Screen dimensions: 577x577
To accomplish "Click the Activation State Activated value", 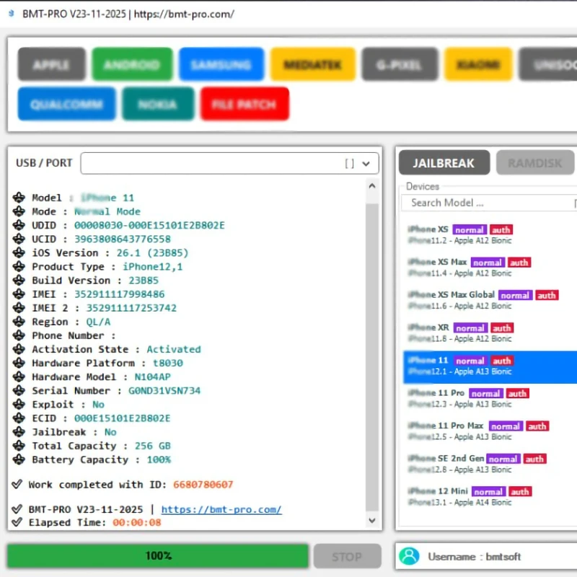I will click(x=174, y=349).
